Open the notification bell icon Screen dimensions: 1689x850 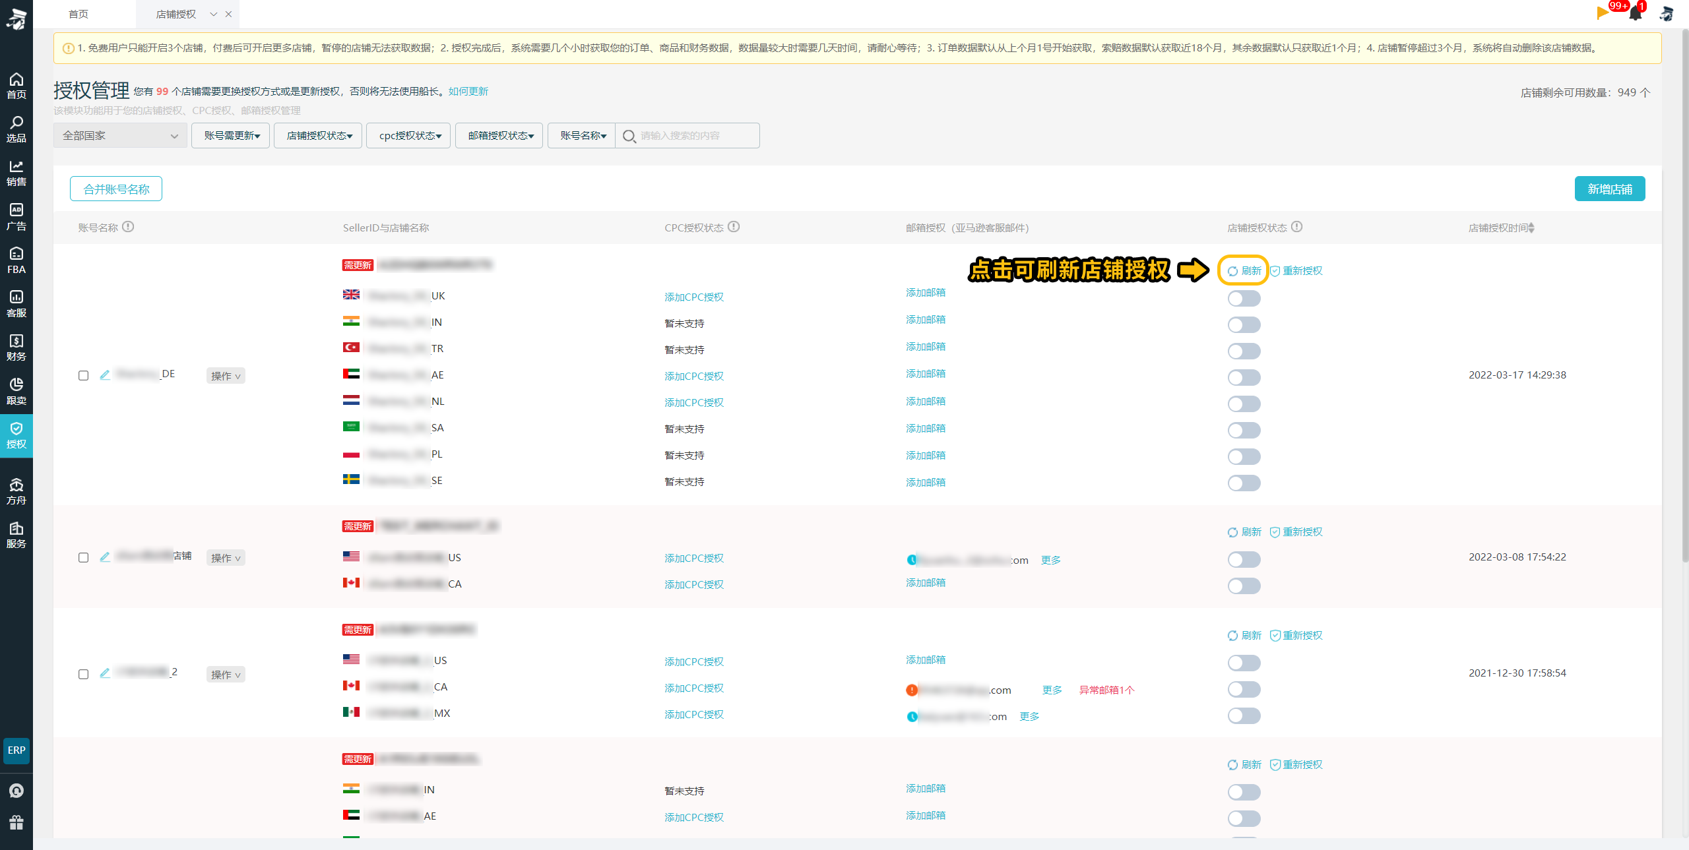pos(1635,13)
